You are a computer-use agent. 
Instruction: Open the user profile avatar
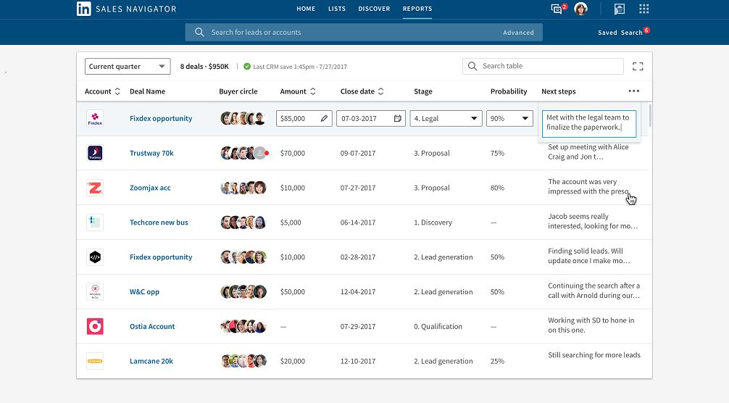(x=580, y=9)
